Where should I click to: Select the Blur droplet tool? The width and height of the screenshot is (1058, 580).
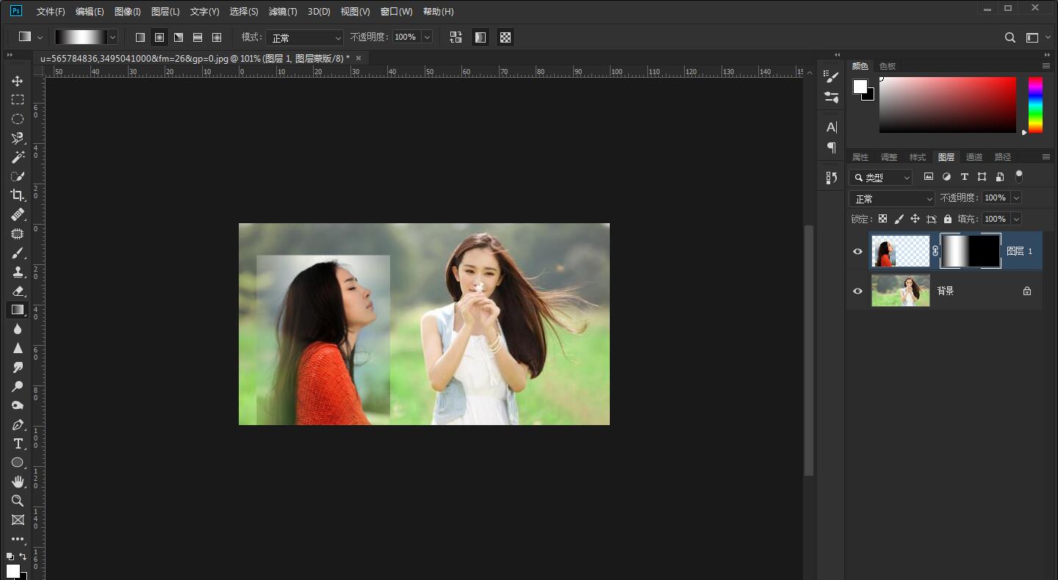click(x=18, y=329)
